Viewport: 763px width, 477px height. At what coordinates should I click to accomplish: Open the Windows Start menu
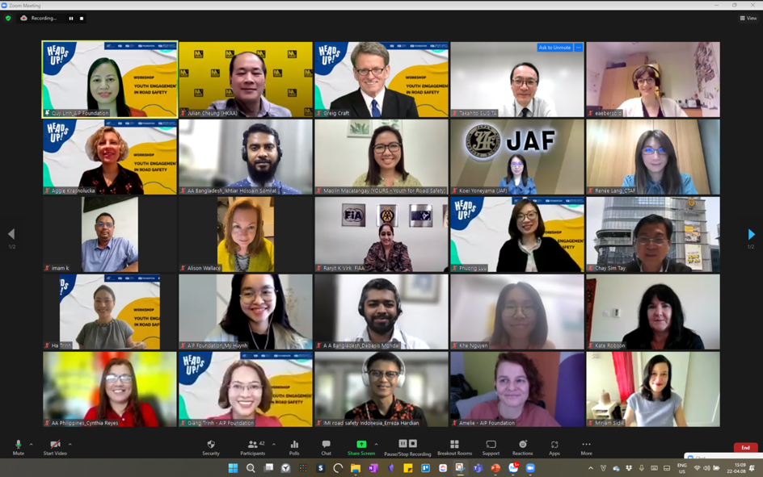tap(233, 468)
